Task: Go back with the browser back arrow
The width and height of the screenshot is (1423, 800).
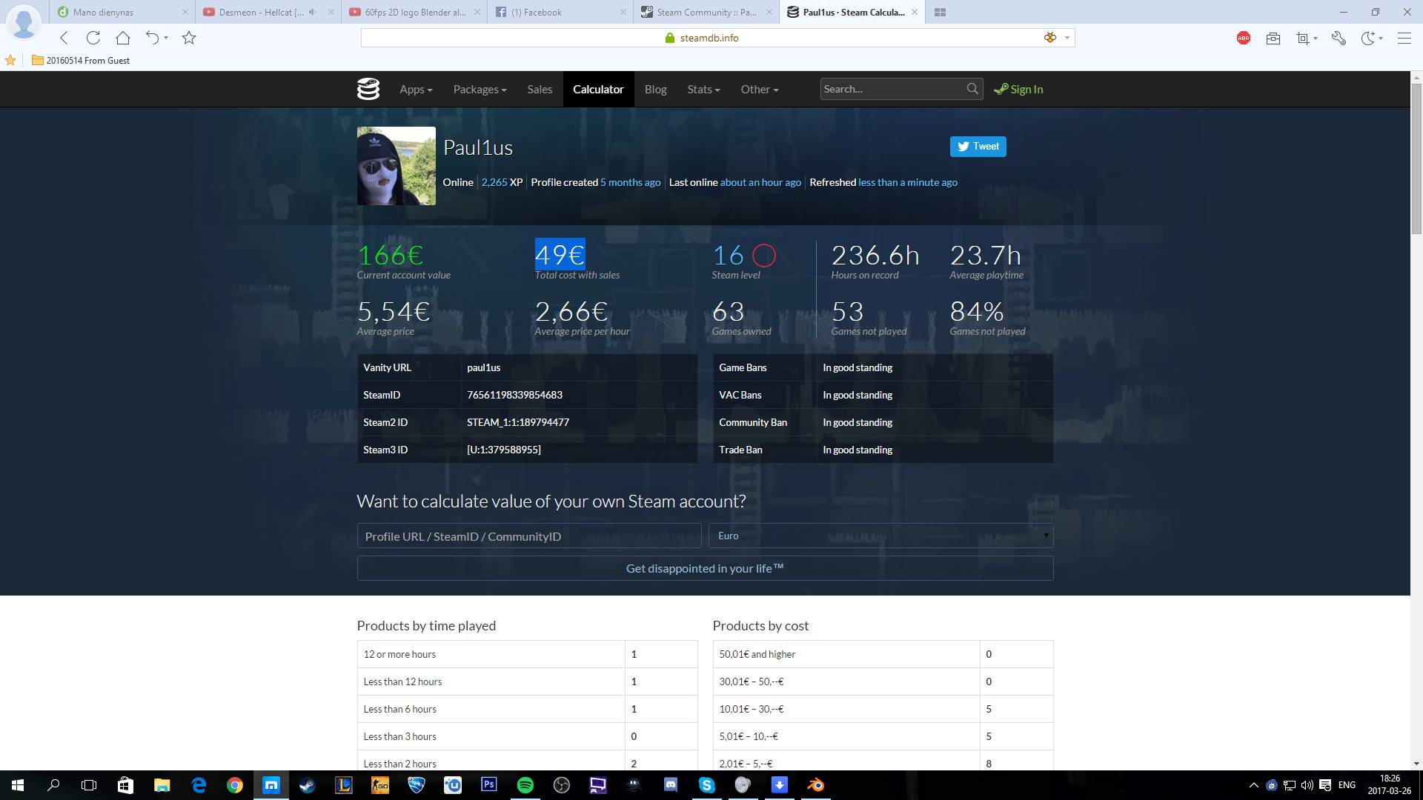Action: pos(64,38)
